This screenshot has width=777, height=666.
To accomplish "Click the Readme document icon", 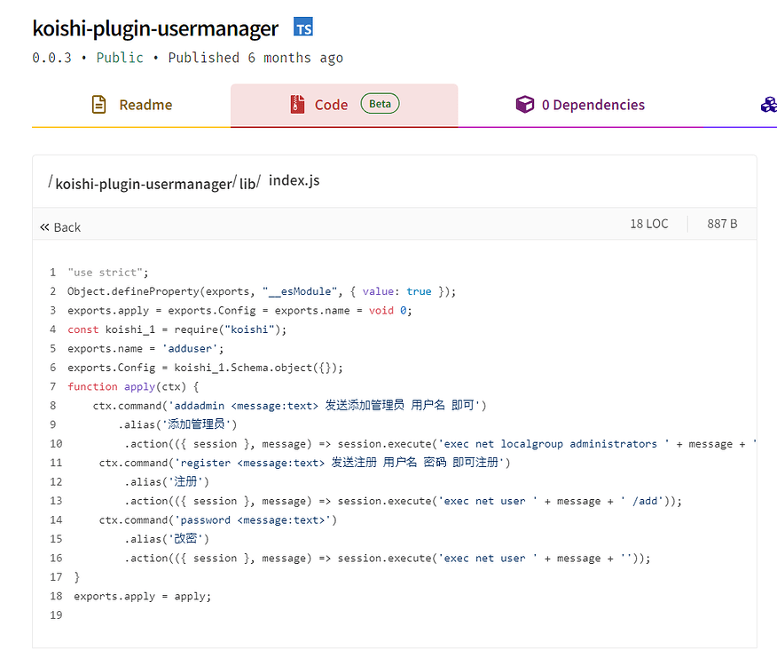I will click(99, 105).
